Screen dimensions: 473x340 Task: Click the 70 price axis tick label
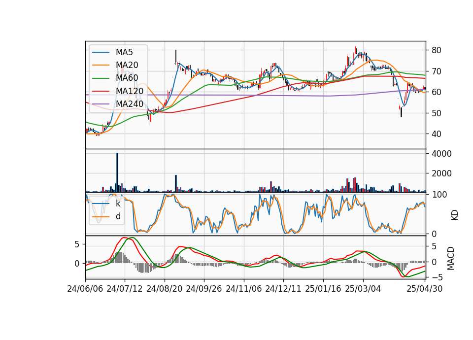(x=437, y=71)
